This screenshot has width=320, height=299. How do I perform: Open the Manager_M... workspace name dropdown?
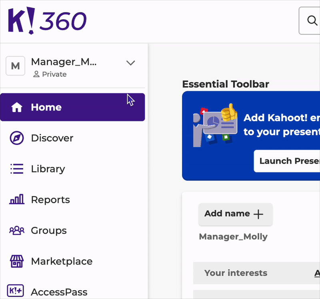(x=64, y=62)
